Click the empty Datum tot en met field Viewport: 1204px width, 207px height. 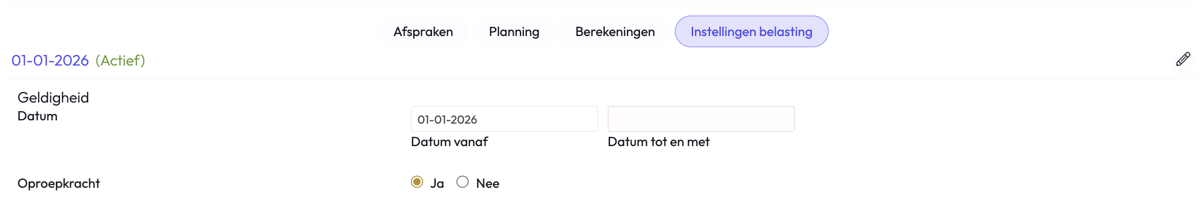pos(701,119)
